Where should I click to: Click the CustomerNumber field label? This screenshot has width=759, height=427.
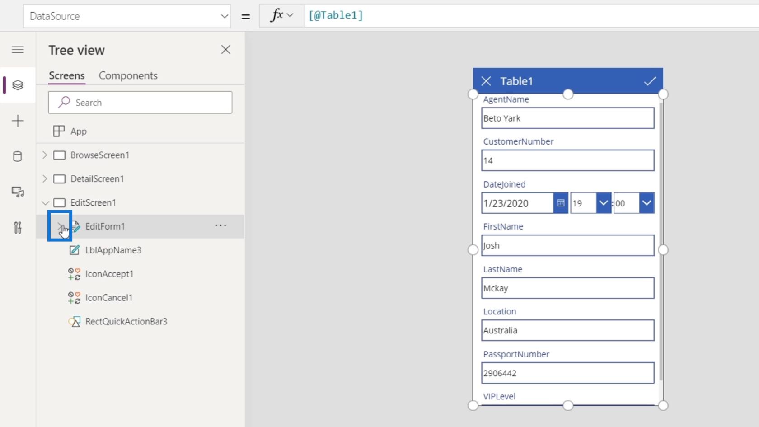[518, 141]
